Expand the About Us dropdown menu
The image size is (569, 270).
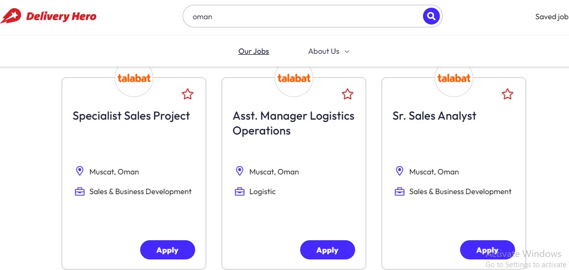(x=329, y=51)
